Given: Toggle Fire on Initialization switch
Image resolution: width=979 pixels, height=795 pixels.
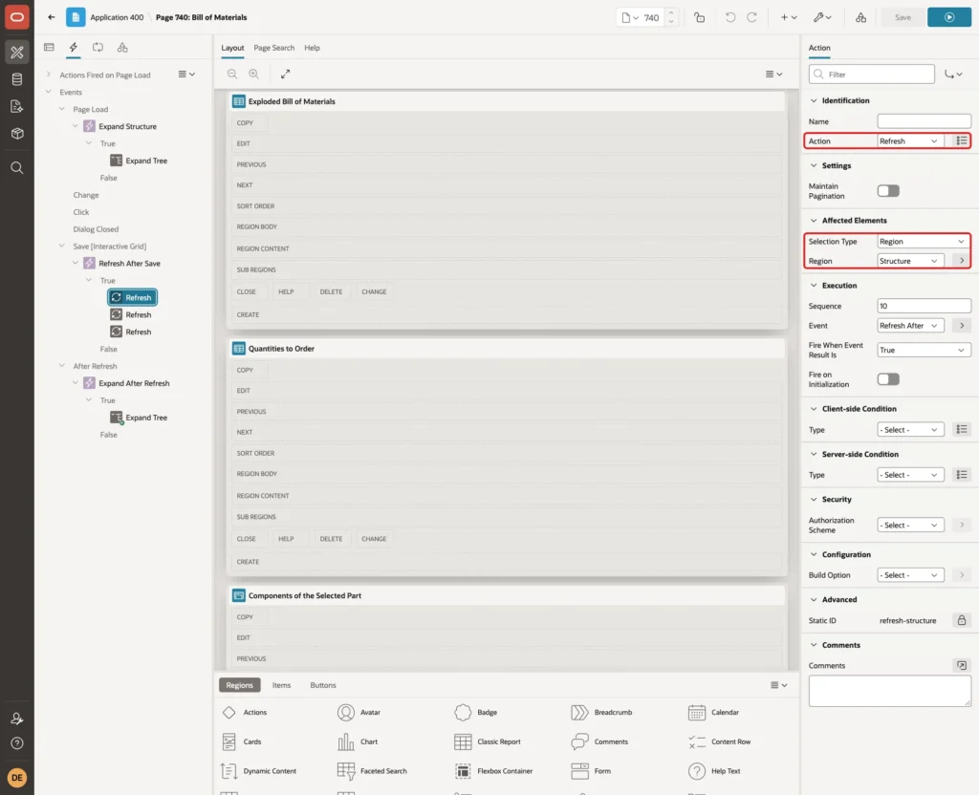Looking at the screenshot, I should 888,379.
